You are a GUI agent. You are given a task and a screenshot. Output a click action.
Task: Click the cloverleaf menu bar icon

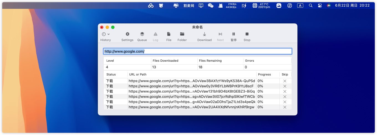151,6
